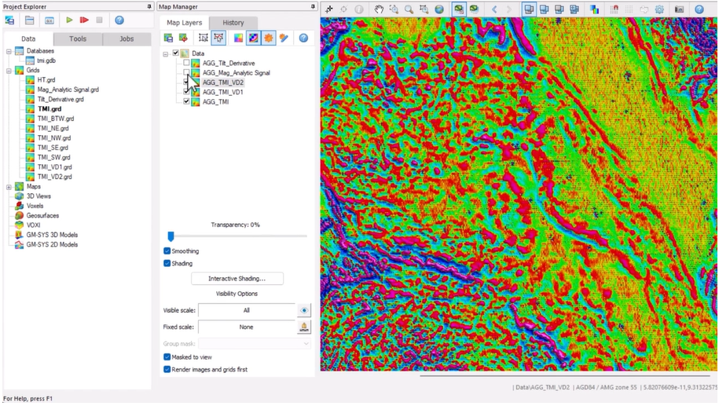The width and height of the screenshot is (719, 406).
Task: Open Project Explorer help icon
Action: click(119, 20)
